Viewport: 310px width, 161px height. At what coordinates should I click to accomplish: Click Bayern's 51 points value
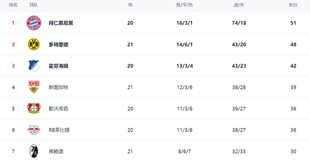(x=293, y=23)
